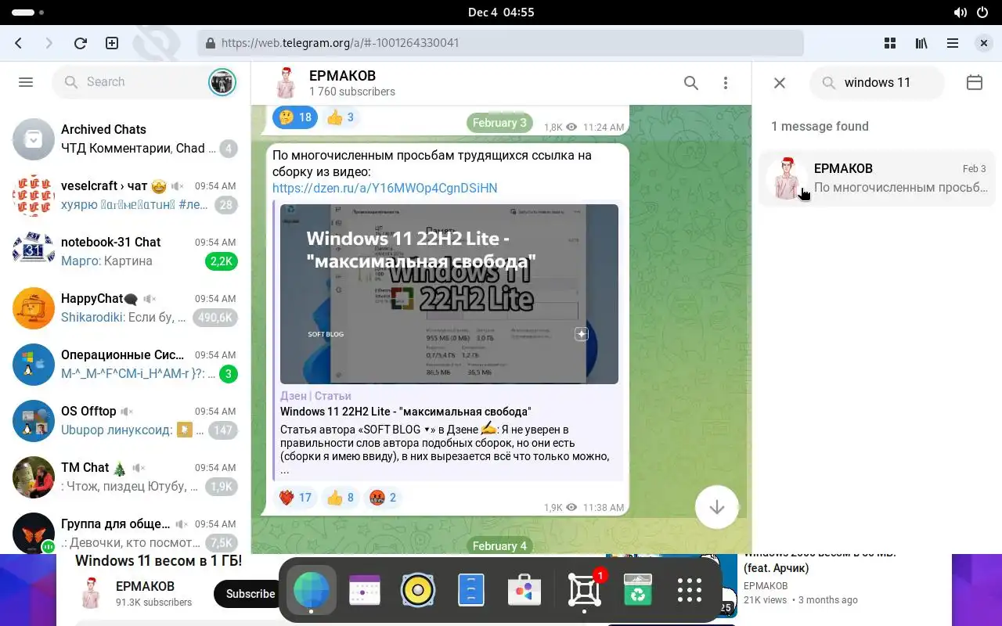
Task: Open the Software store from dock
Action: point(524,591)
